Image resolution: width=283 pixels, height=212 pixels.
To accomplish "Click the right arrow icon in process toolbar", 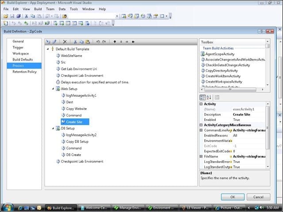I will pyautogui.click(x=127, y=42).
